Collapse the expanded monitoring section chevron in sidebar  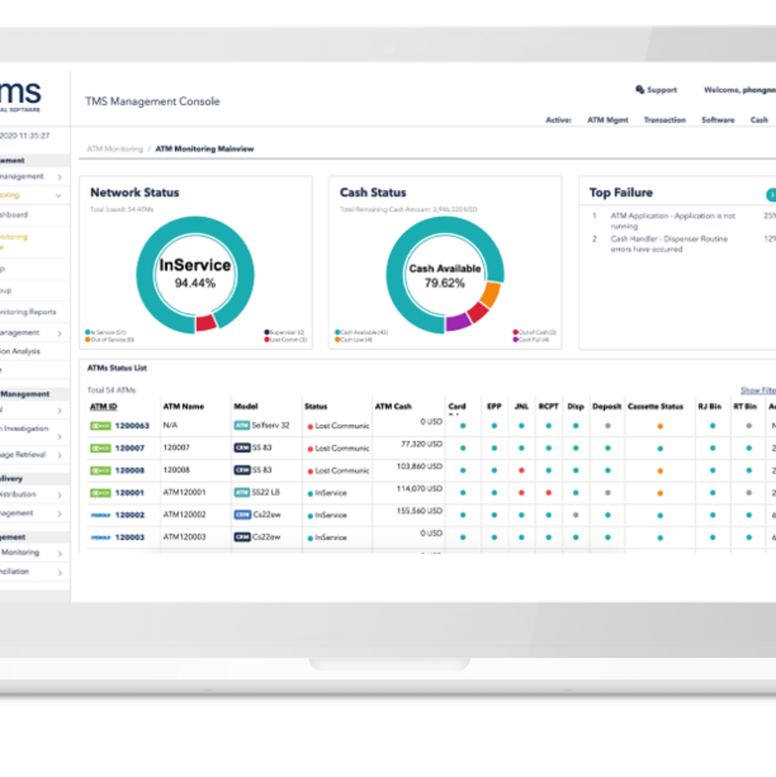tap(59, 195)
